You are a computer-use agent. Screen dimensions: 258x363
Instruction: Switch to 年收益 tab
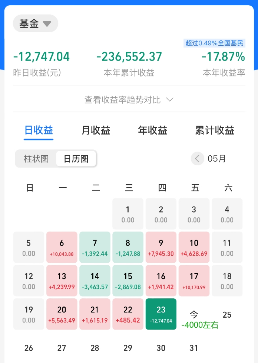(152, 130)
